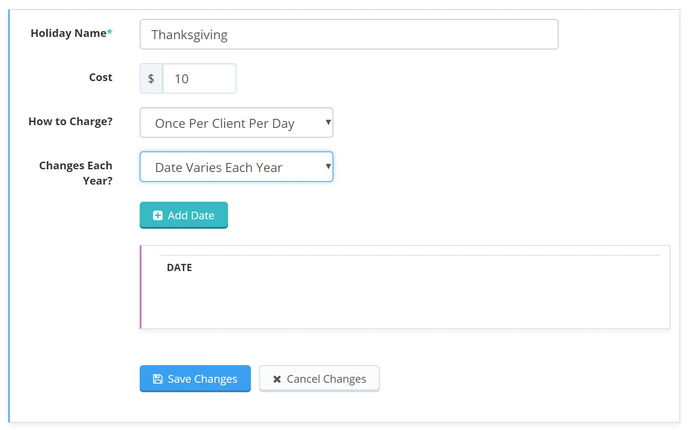This screenshot has width=688, height=430.
Task: Focus the Holiday Name field with Thanksgiving
Action: pyautogui.click(x=349, y=34)
